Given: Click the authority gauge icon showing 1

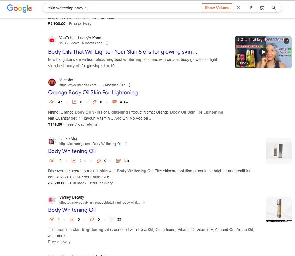Looking at the screenshot, I should (52, 219).
